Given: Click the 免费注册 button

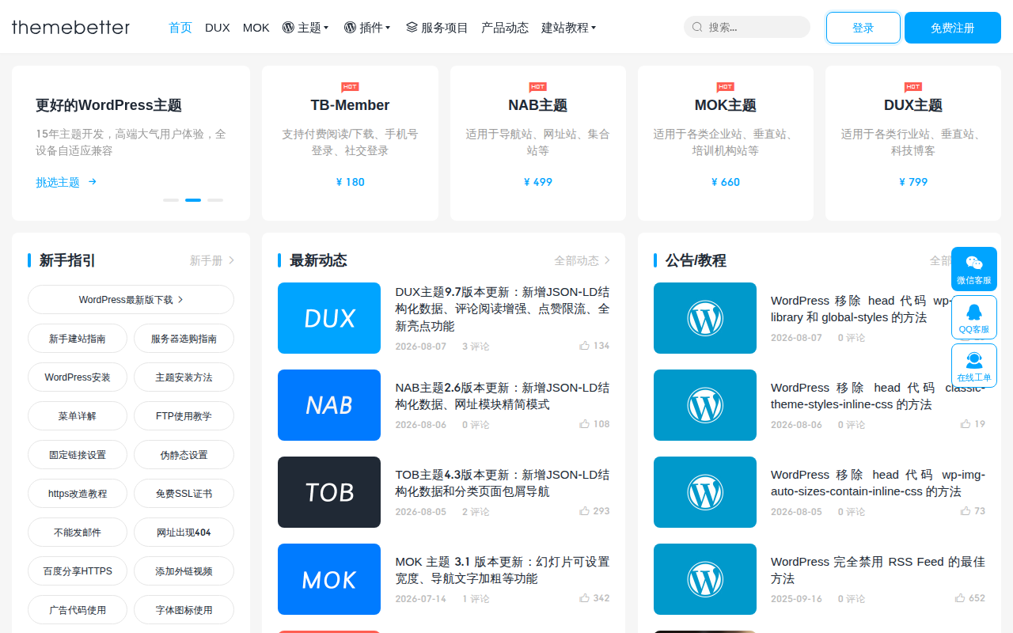Looking at the screenshot, I should click(x=953, y=28).
